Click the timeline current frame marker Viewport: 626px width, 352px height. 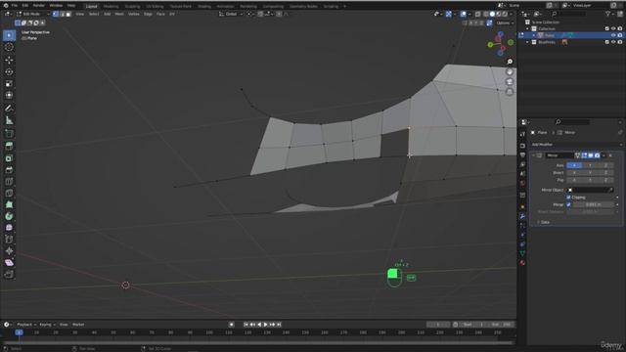[19, 332]
